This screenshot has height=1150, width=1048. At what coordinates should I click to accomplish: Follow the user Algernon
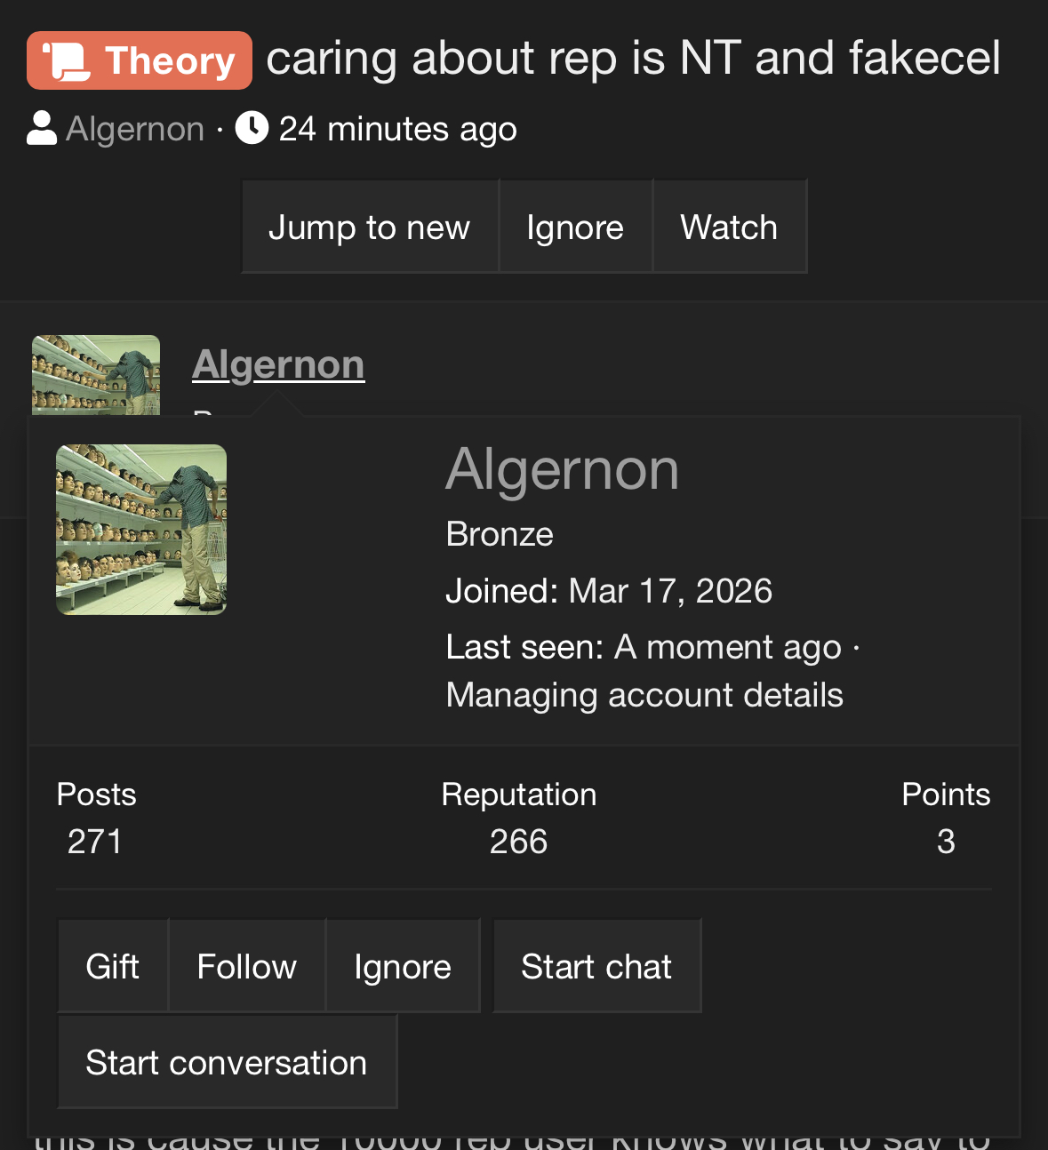point(247,966)
